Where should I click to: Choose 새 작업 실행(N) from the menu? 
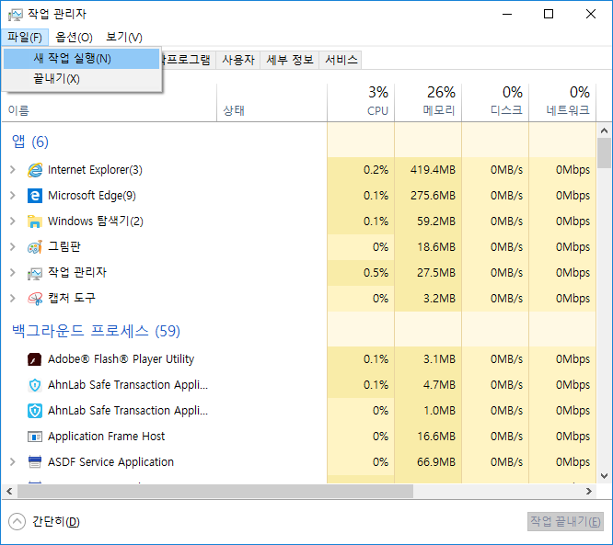[82, 59]
